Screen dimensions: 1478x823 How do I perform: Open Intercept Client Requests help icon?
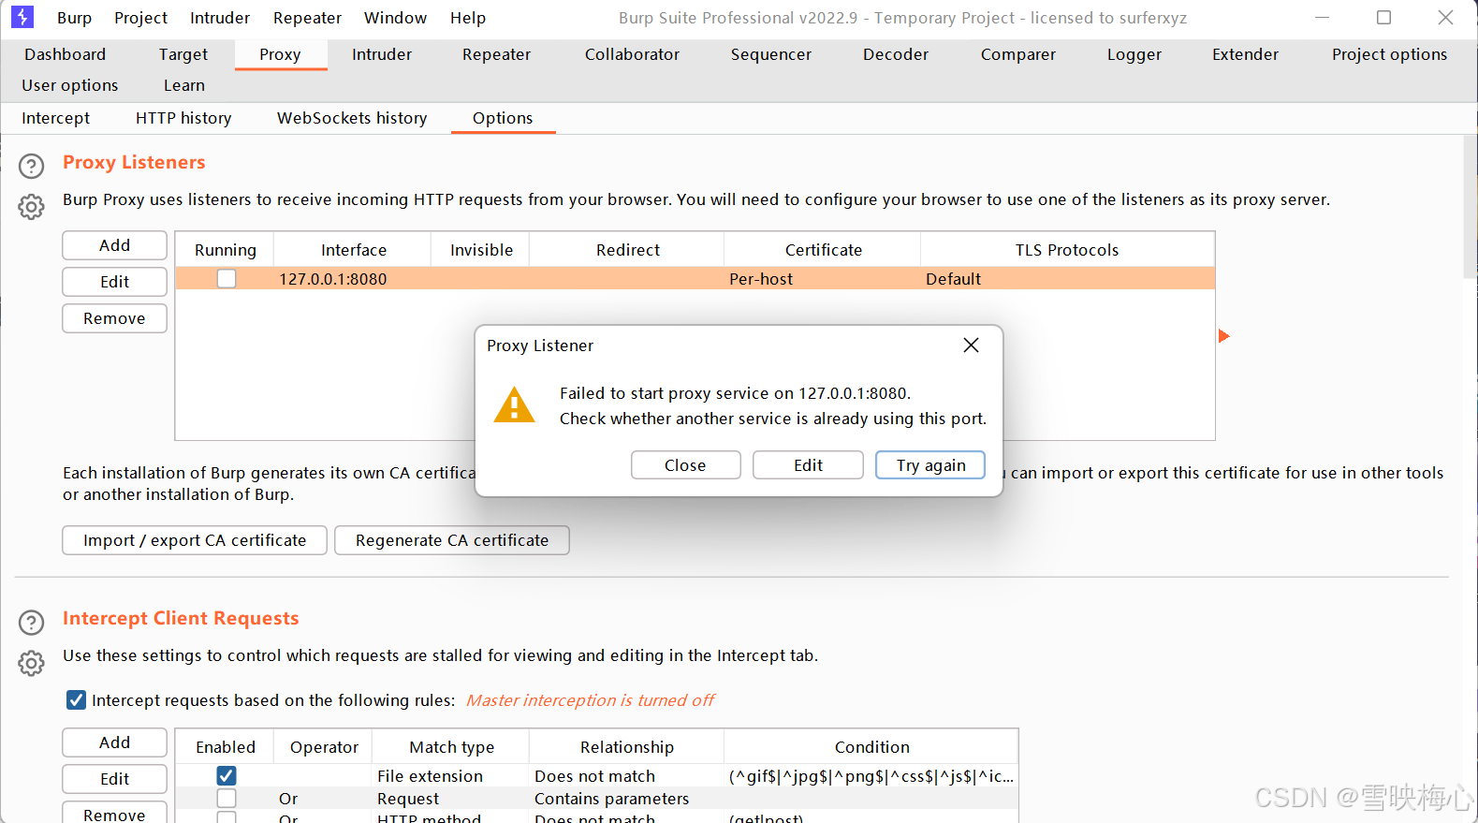pos(31,623)
